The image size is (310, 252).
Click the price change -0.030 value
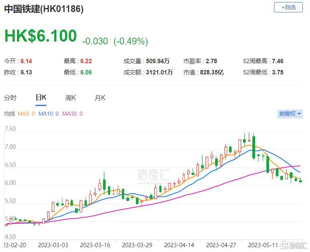click(x=95, y=41)
